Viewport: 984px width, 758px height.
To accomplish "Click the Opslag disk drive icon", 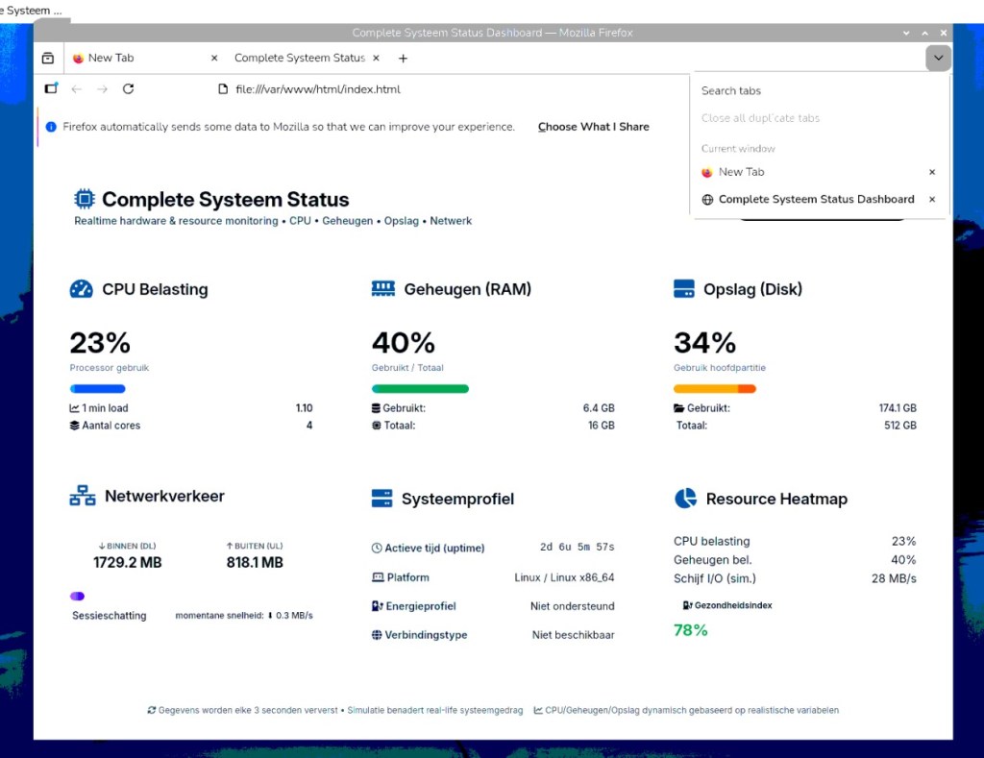I will [684, 289].
